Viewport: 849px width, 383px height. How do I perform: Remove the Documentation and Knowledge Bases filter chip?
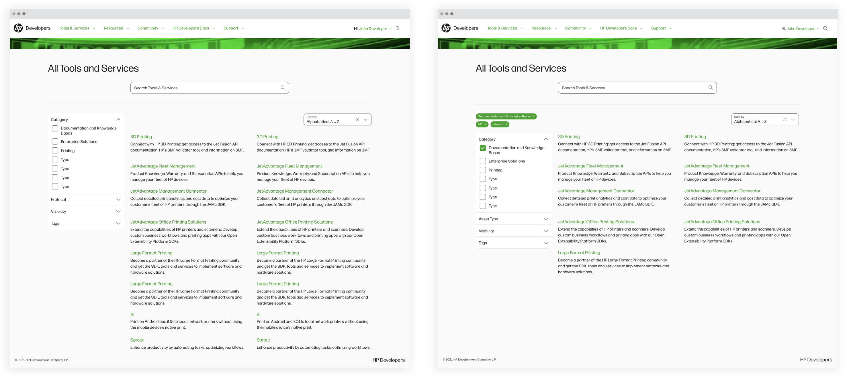coord(534,117)
